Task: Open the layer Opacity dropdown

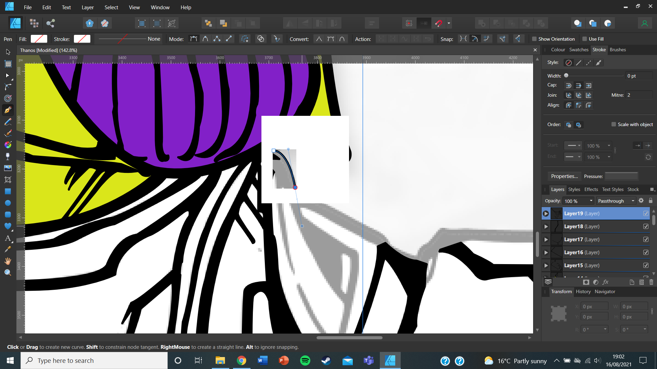Action: point(591,201)
